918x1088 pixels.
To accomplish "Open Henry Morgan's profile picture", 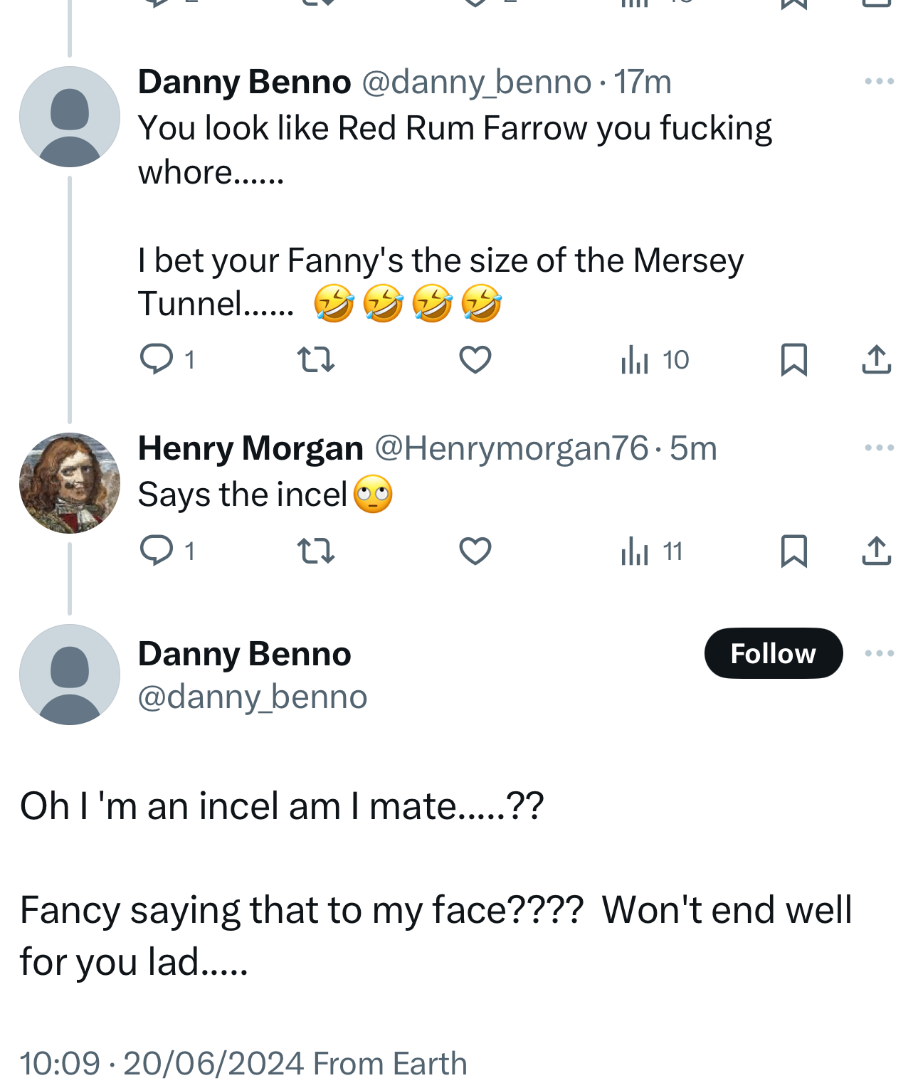I will coord(70,483).
